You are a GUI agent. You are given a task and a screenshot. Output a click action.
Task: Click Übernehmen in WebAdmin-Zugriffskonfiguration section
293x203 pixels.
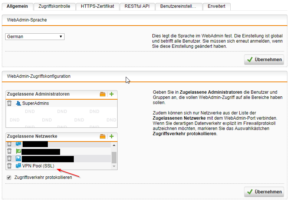coord(264,192)
